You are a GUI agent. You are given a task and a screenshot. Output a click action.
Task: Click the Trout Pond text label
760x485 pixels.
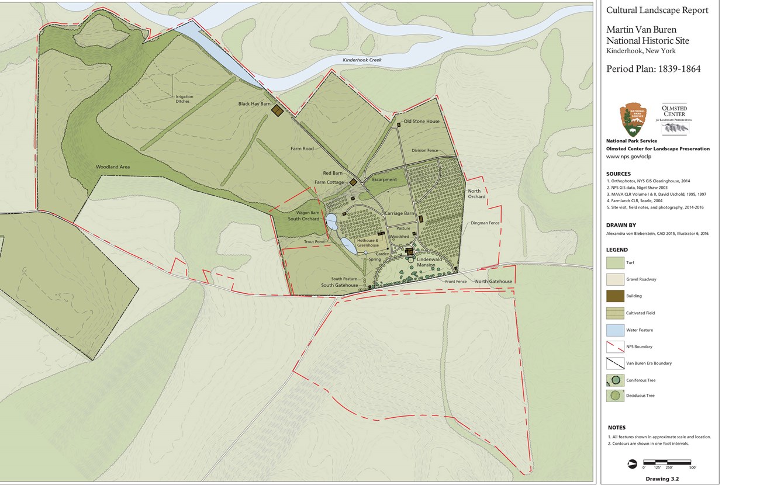[314, 241]
